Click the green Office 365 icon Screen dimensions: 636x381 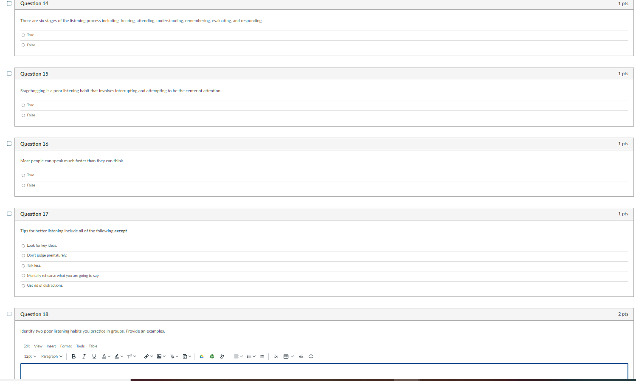(x=212, y=356)
